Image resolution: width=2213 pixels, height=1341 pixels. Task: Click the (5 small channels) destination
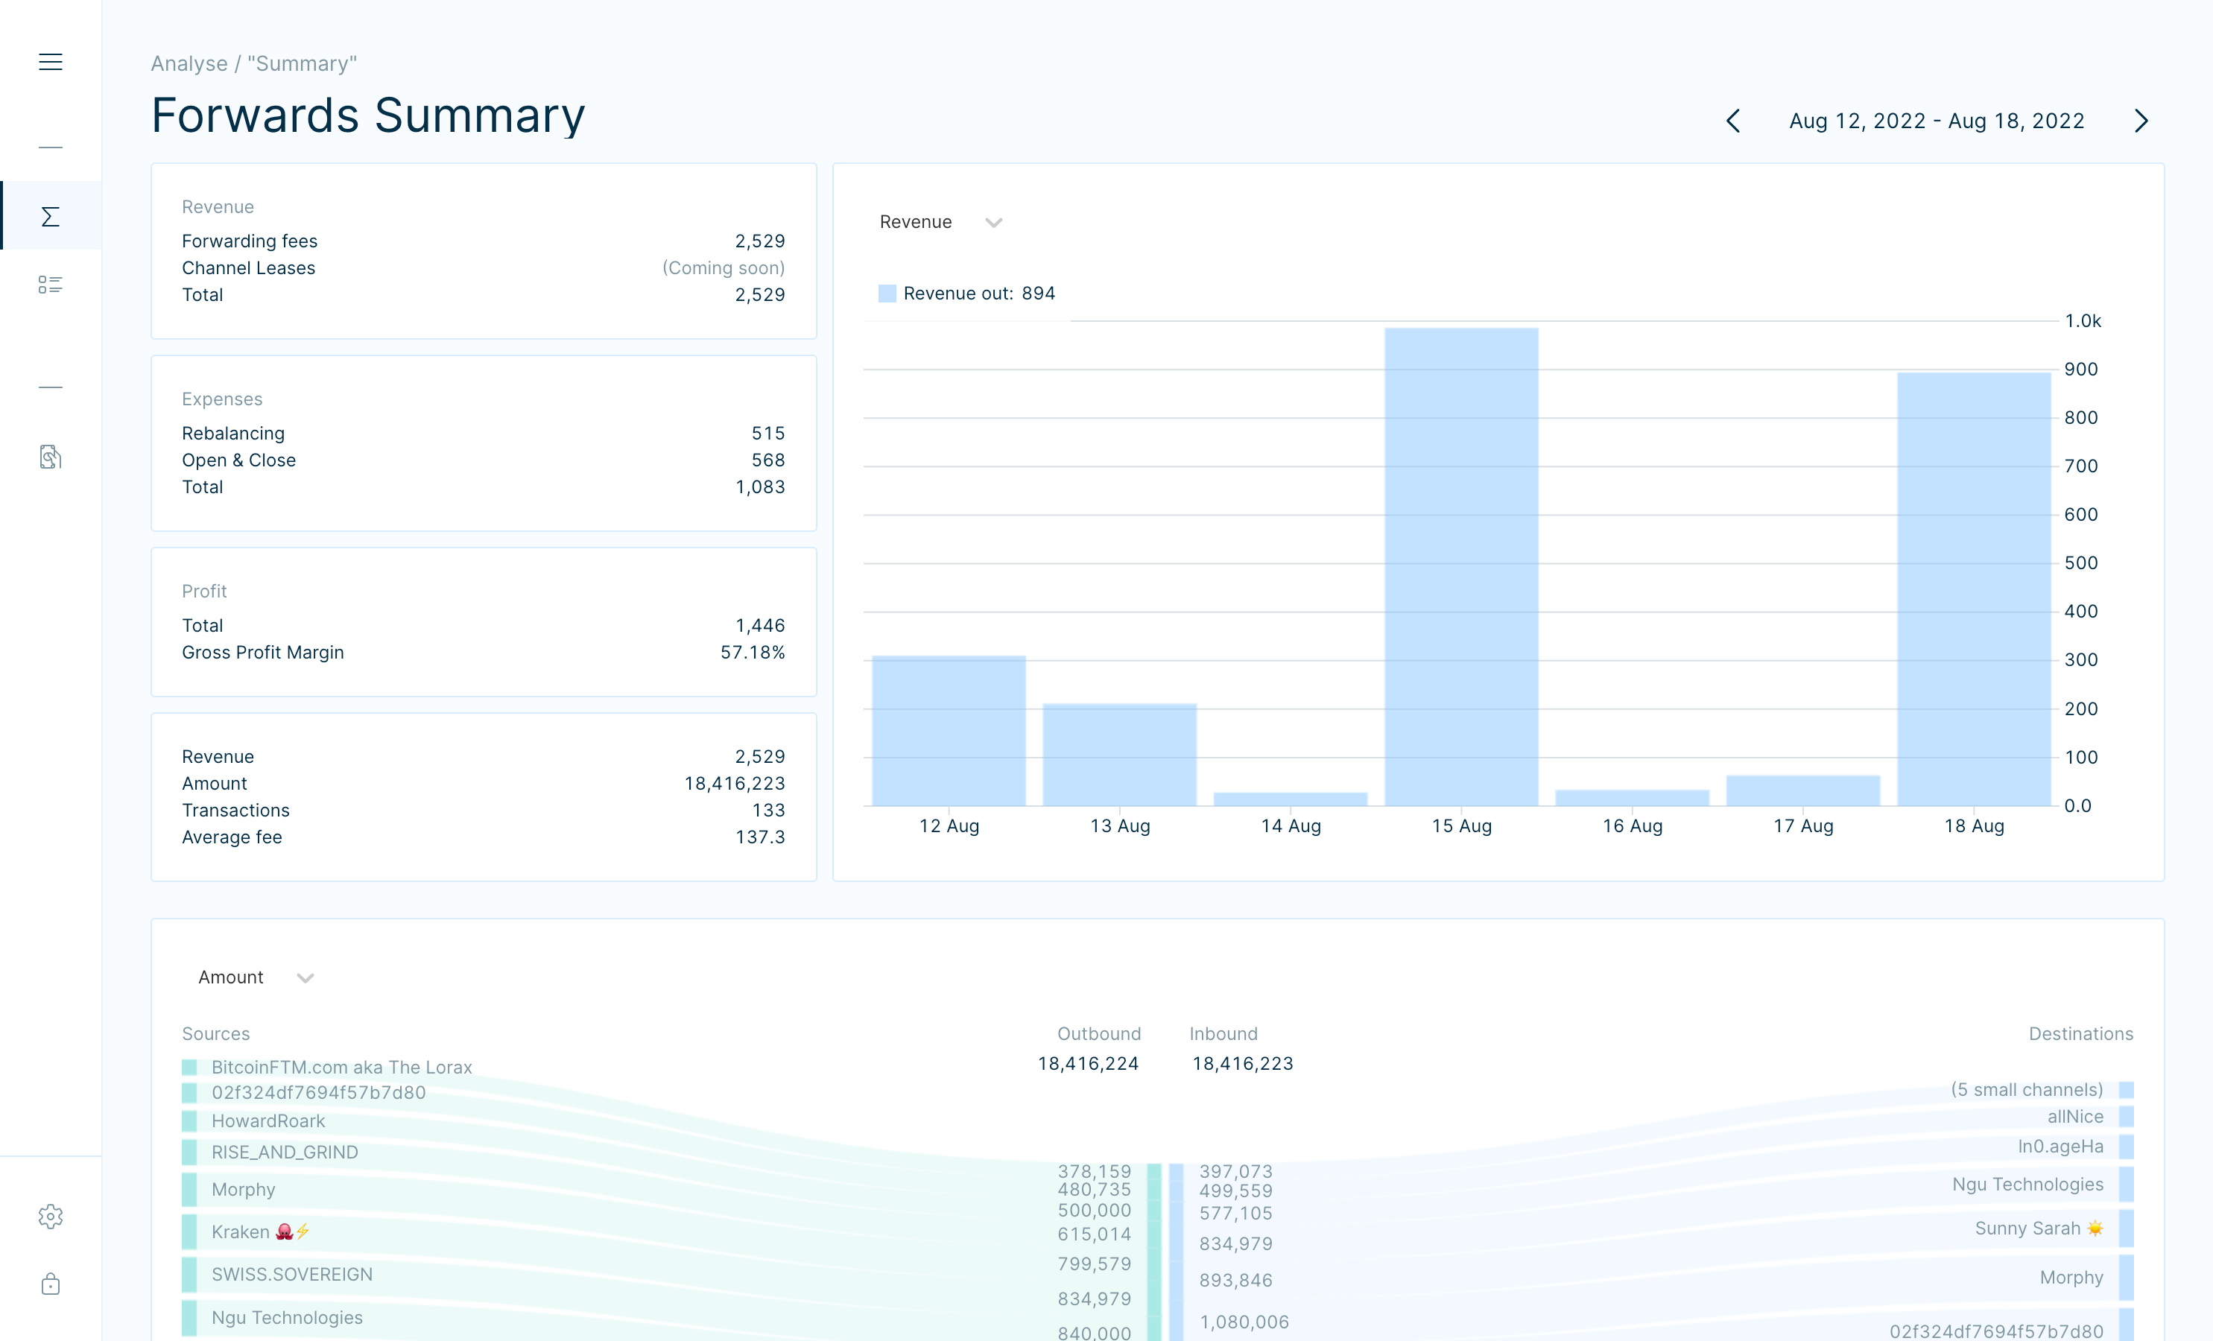click(2026, 1089)
